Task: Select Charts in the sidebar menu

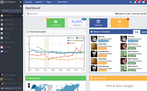Action: click(11, 33)
